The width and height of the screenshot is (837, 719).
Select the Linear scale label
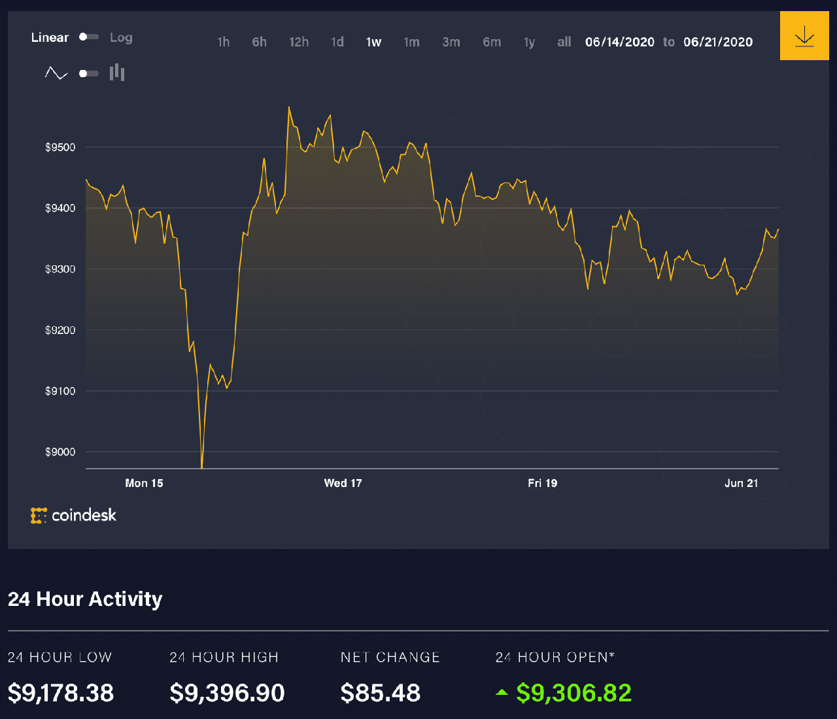point(50,37)
